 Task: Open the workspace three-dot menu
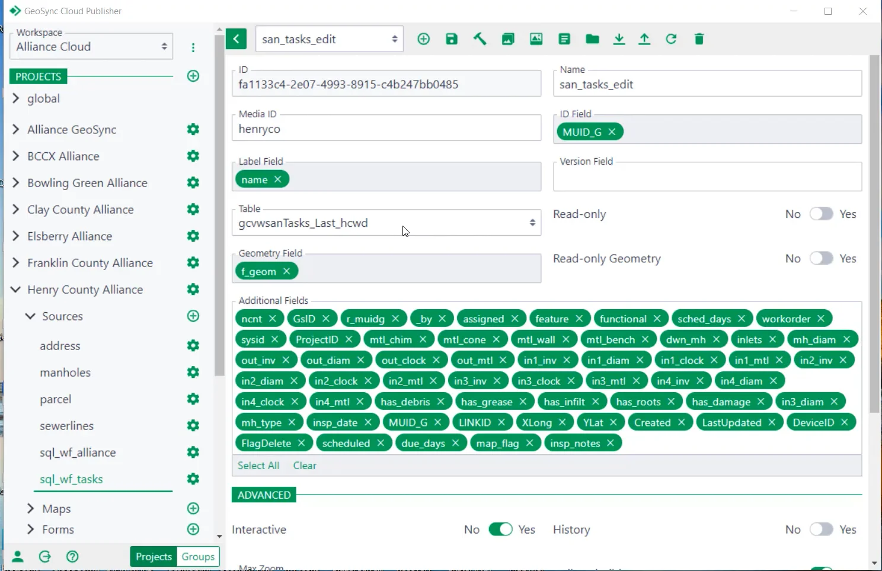click(x=193, y=47)
